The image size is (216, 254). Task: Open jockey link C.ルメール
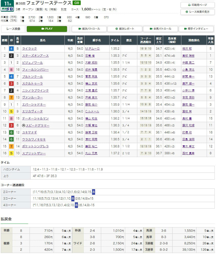click(x=92, y=111)
